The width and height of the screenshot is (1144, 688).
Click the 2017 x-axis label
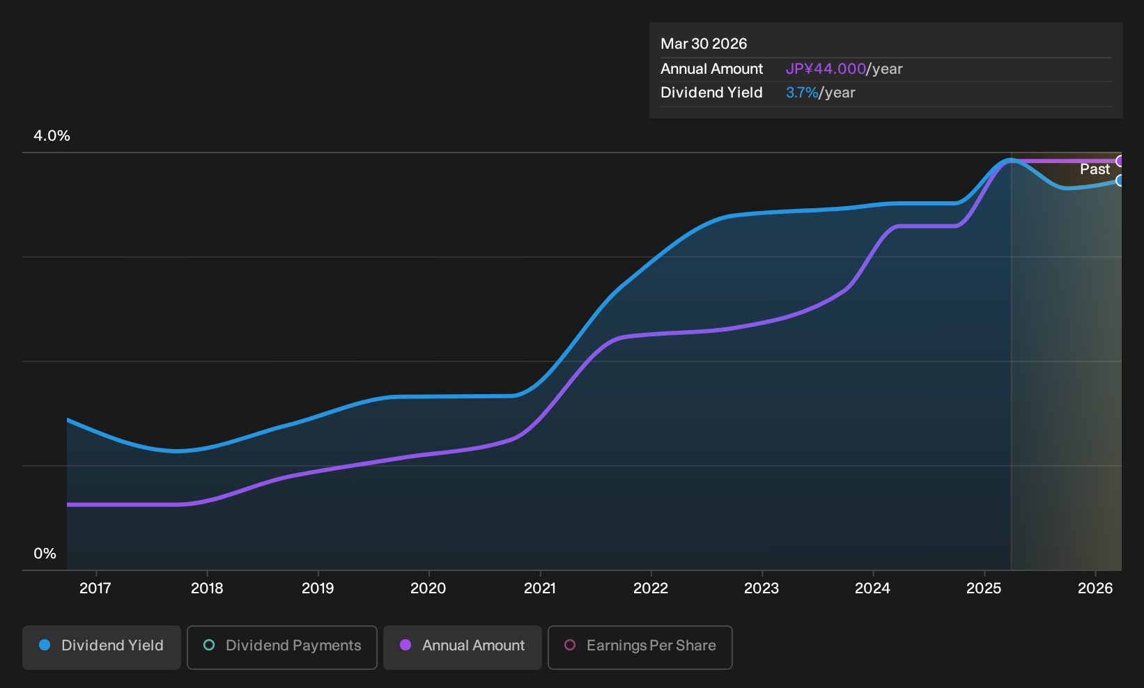[x=95, y=588]
